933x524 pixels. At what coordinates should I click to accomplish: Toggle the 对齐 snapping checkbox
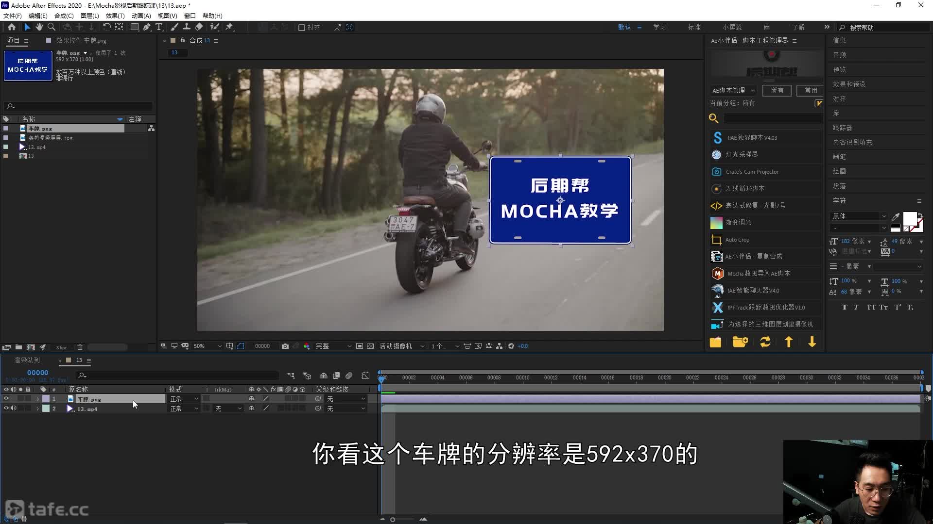pyautogui.click(x=302, y=28)
